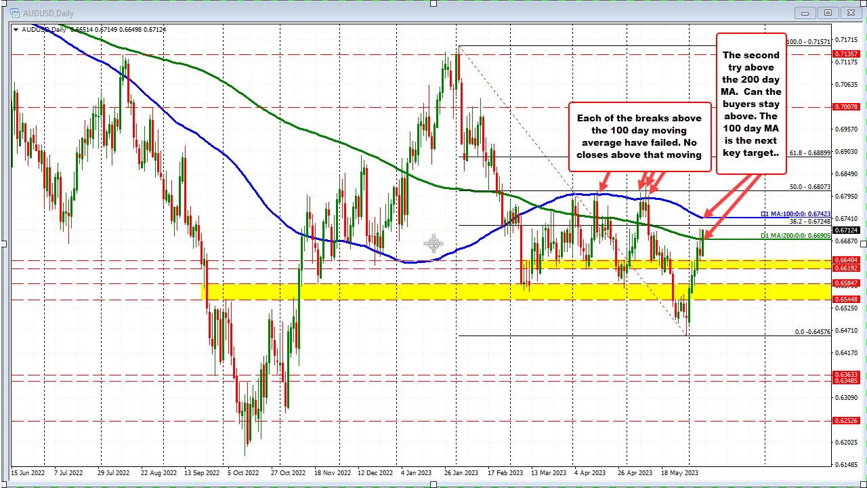Select the 100 day moving average annotation
Viewport: 867px width, 488px height.
click(639, 136)
